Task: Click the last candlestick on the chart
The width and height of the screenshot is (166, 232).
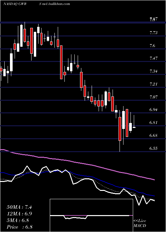Action: click(134, 127)
